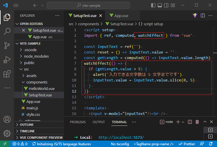The image size is (217, 147).
Task: Click the Prettier status bar button
Action: [187, 144]
